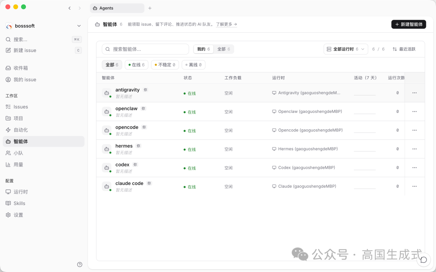The width and height of the screenshot is (436, 272).
Task: Click the 新建智能体 button
Action: click(x=409, y=25)
